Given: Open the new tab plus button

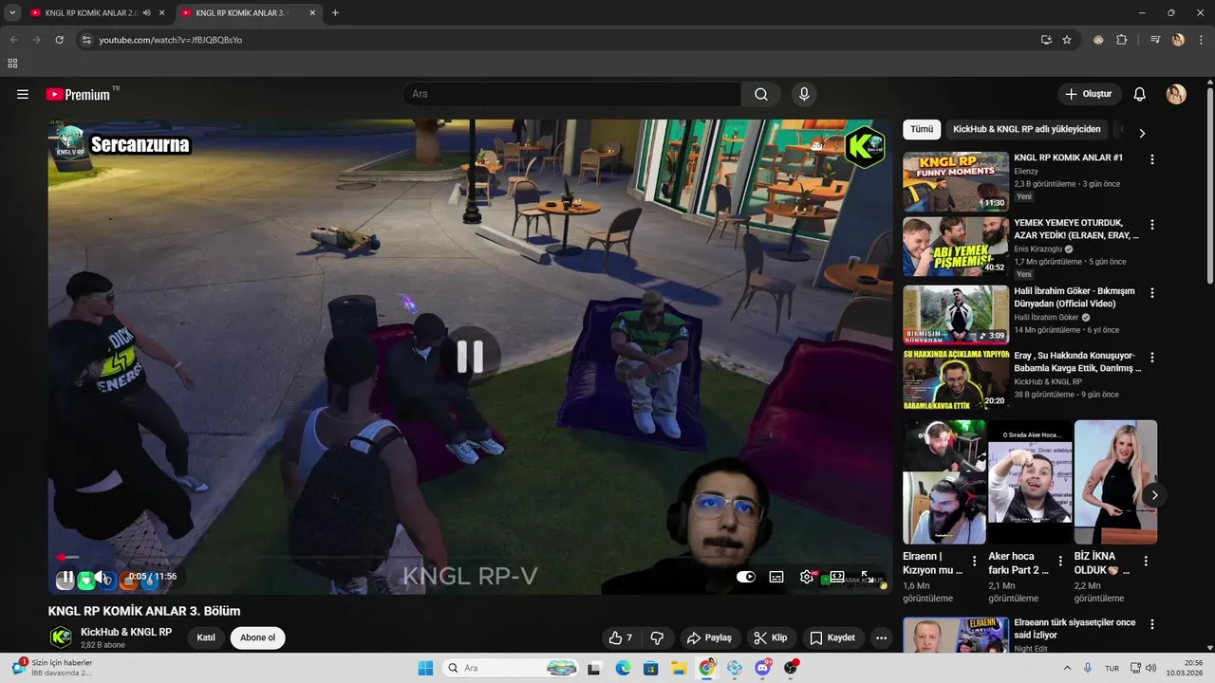Looking at the screenshot, I should pyautogui.click(x=335, y=13).
